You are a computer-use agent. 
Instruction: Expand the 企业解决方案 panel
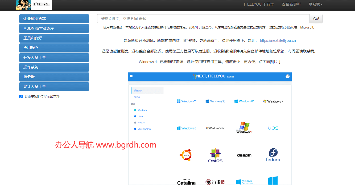click(54, 19)
